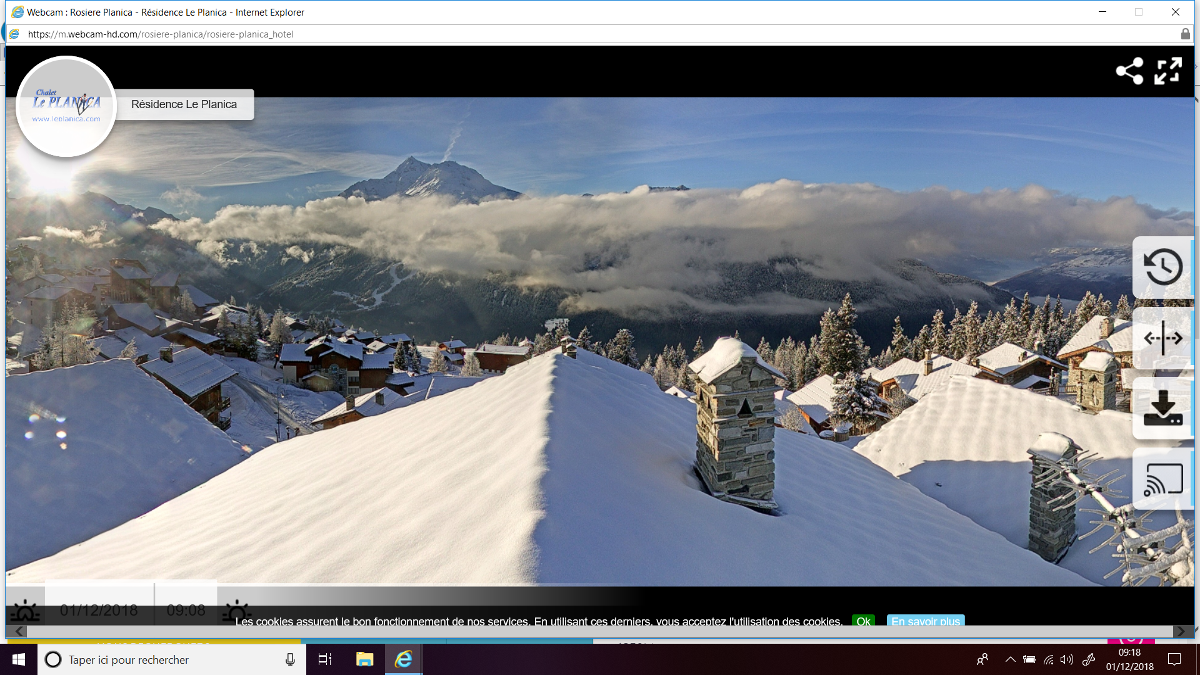Image resolution: width=1200 pixels, height=675 pixels.
Task: Enter fullscreen with the expand arrows icon
Action: (x=1167, y=71)
